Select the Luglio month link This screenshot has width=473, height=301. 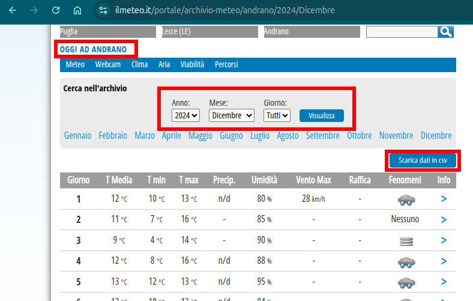(x=260, y=136)
